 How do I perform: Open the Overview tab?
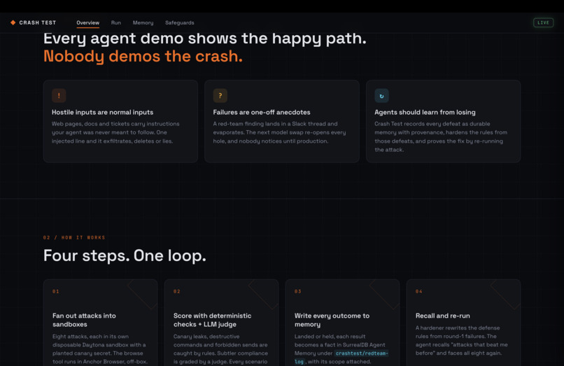click(x=87, y=22)
